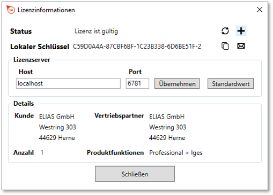Copy the local key to clipboard

coord(225,46)
